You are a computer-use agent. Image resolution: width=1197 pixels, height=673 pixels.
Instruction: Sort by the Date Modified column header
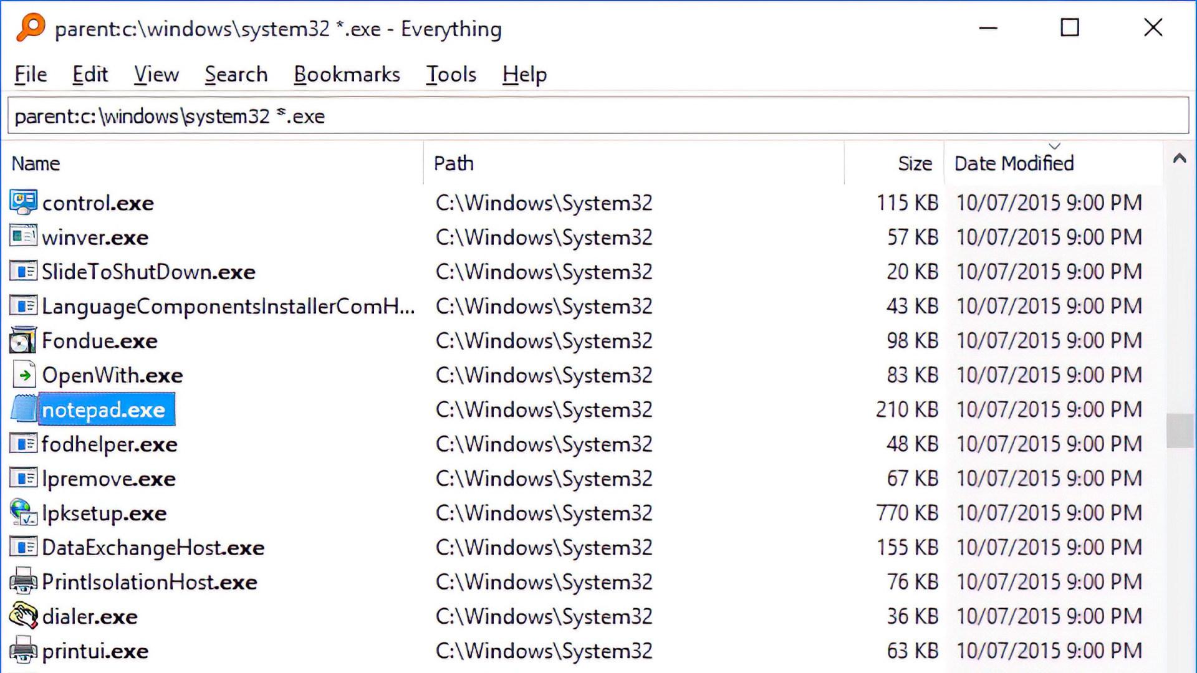coord(1054,163)
